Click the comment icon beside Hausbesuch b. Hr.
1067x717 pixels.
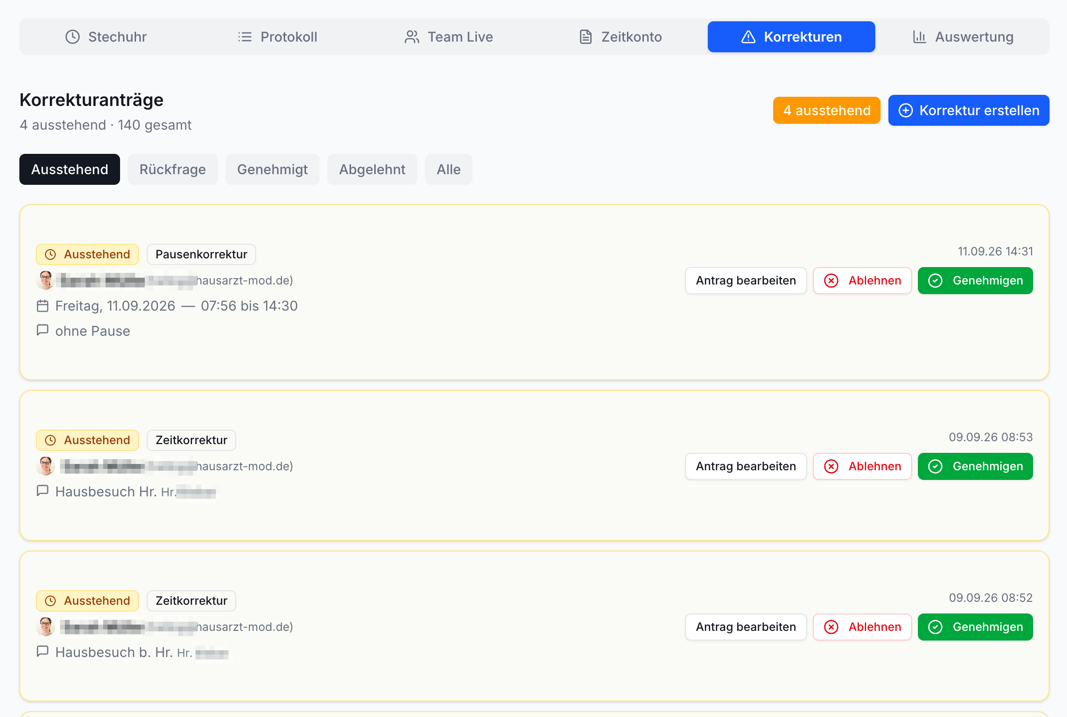point(43,652)
